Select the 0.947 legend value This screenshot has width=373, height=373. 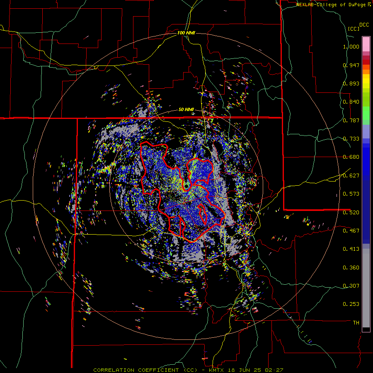(x=351, y=65)
